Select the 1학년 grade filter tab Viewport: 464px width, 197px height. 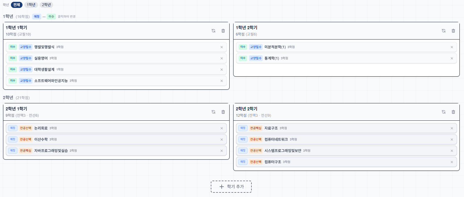coord(31,5)
